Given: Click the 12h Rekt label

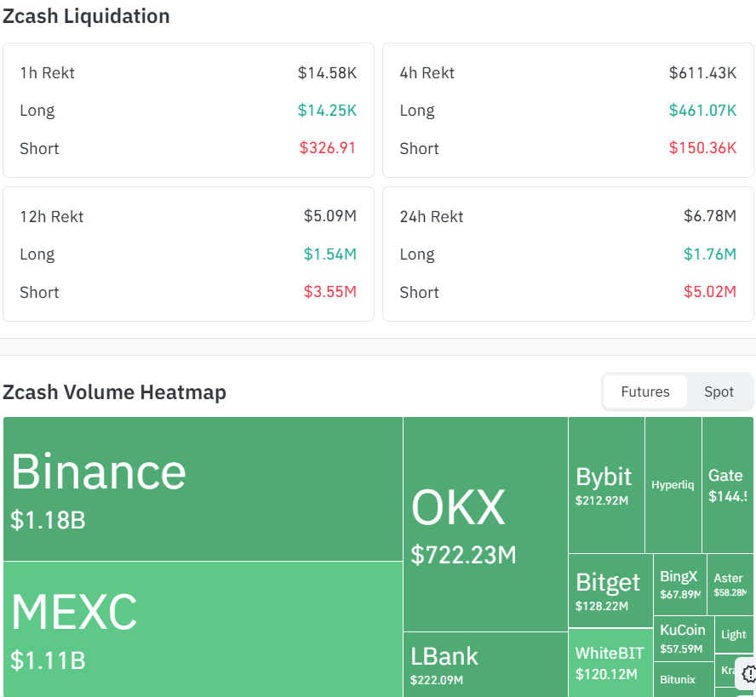Looking at the screenshot, I should [52, 216].
